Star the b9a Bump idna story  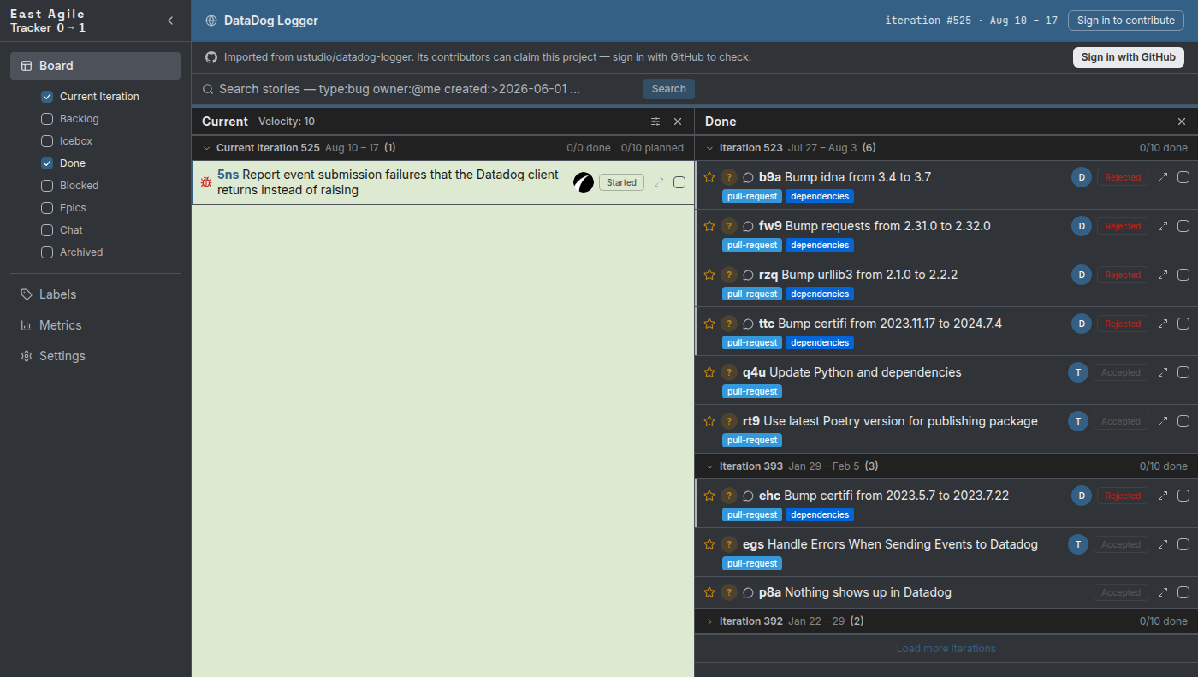(x=709, y=177)
